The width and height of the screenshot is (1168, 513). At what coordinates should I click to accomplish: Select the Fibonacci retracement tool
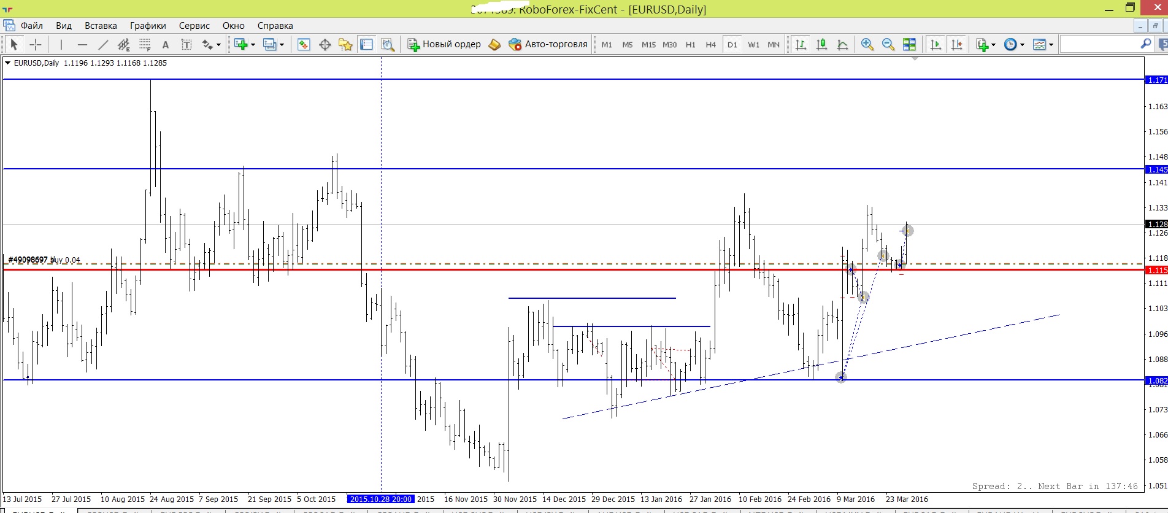coord(145,44)
